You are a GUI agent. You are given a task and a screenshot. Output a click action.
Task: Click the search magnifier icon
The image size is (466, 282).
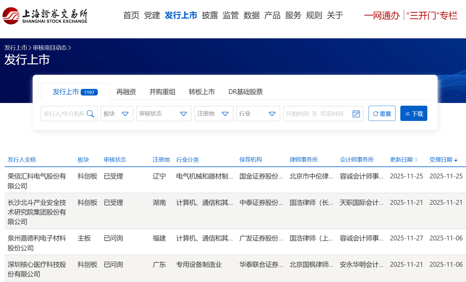click(90, 114)
